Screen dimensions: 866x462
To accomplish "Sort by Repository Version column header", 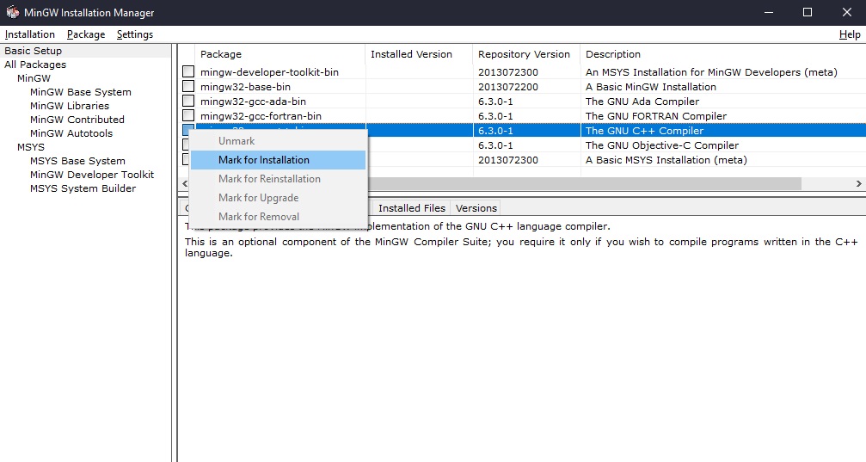I will tap(526, 54).
